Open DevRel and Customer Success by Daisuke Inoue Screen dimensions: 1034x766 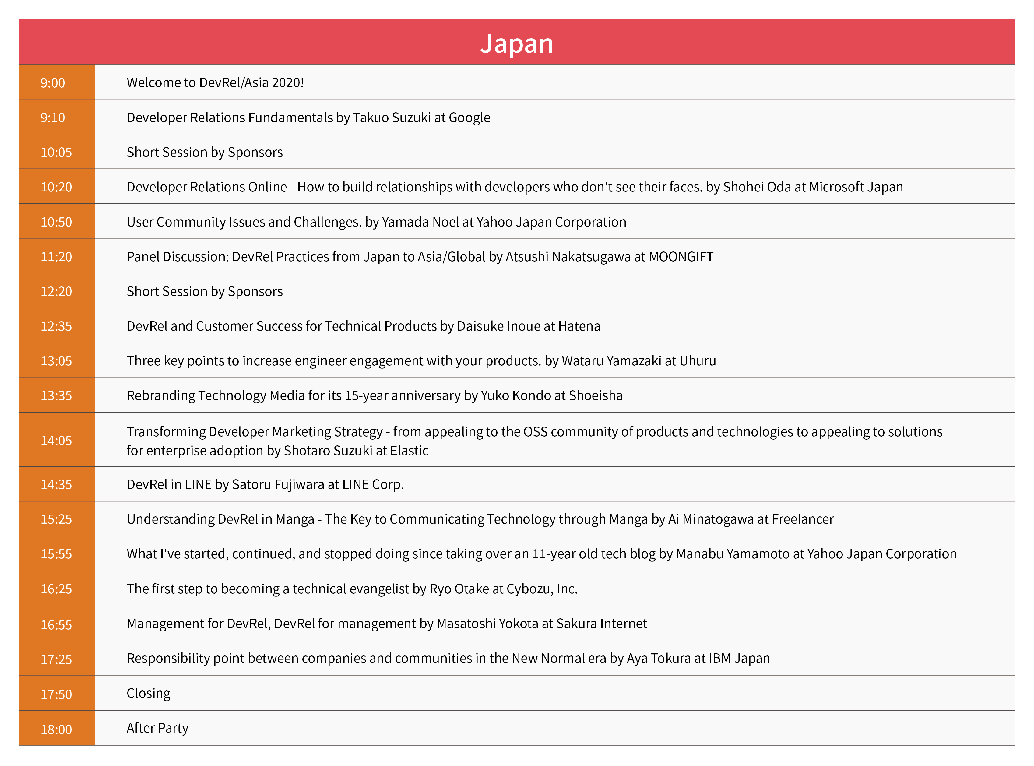click(364, 325)
